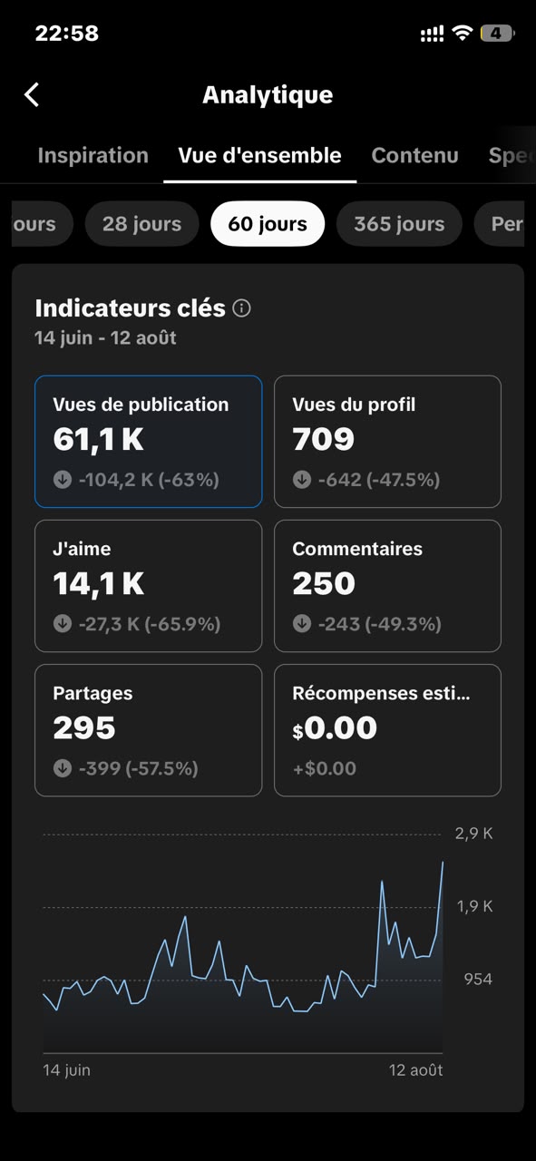Select the Commentaires metric card
The height and width of the screenshot is (1161, 536).
[x=387, y=586]
